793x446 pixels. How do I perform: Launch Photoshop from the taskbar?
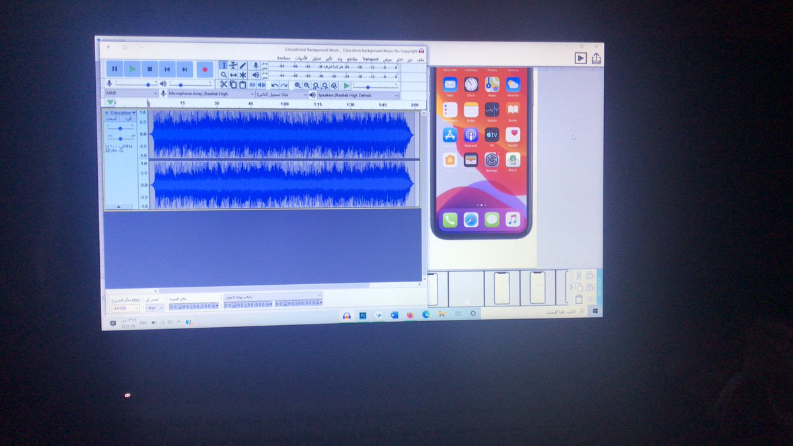[362, 315]
